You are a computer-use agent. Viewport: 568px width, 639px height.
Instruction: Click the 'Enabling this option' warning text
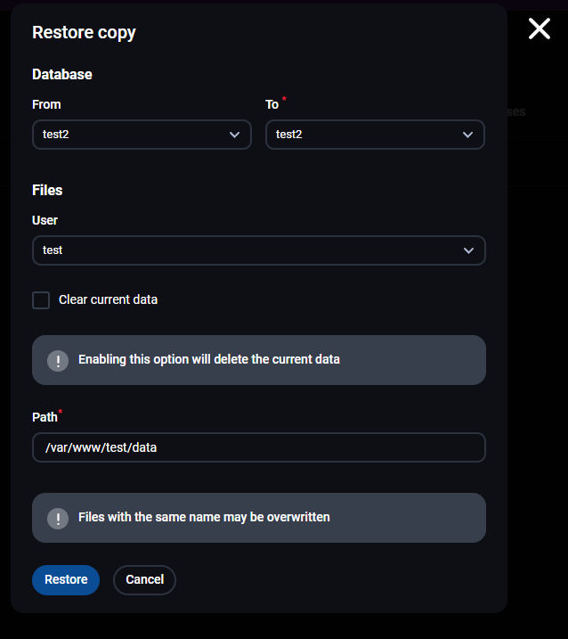[x=209, y=360]
